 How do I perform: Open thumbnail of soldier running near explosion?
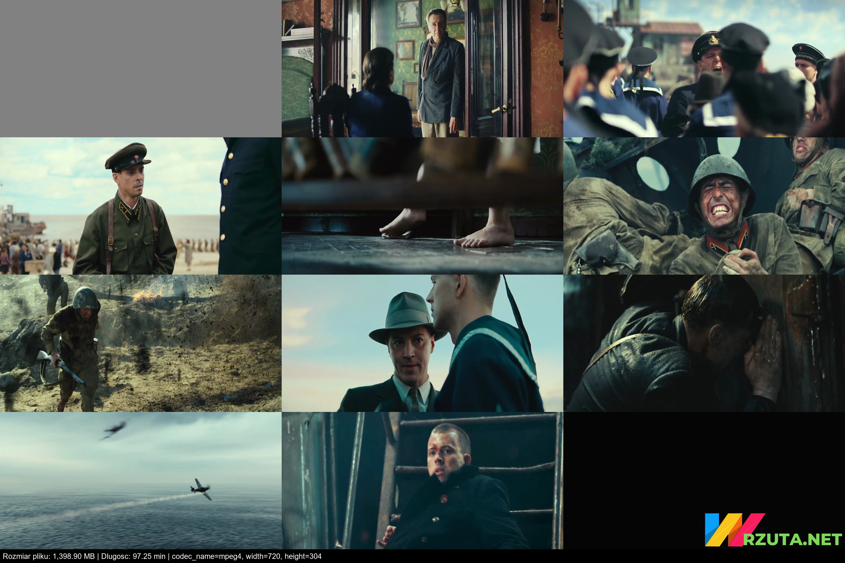[141, 343]
